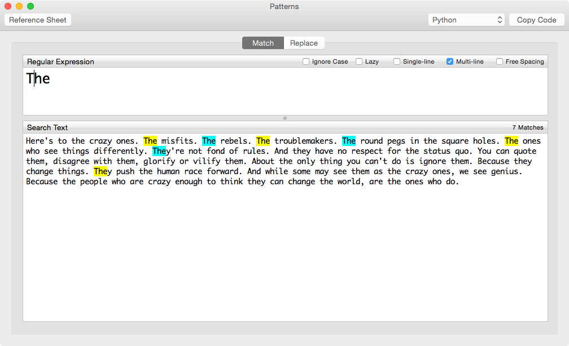Viewport: 569px width, 346px height.
Task: Enable the Ignore Case checkbox
Action: (306, 61)
